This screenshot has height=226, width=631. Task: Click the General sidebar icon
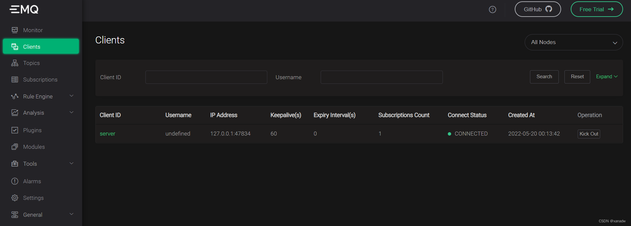click(15, 215)
